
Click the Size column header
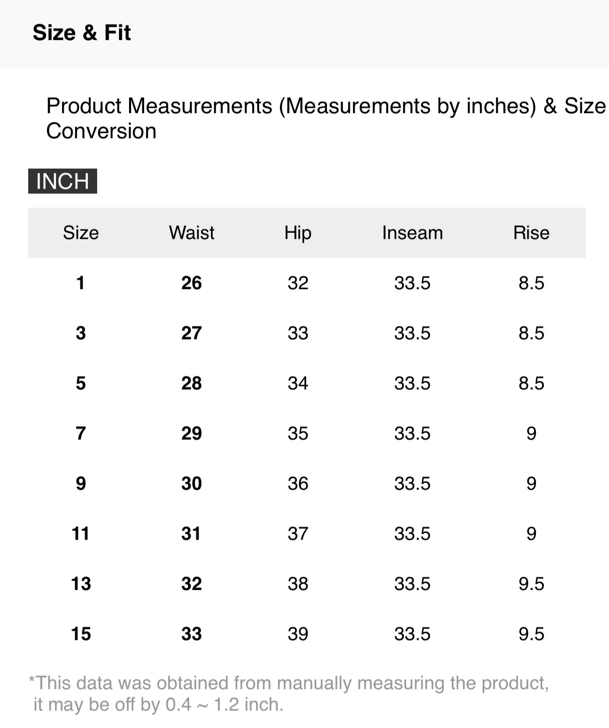pos(81,233)
